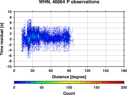
Task: Click the x-axis tick label 90
Action: [x=69, y=71]
